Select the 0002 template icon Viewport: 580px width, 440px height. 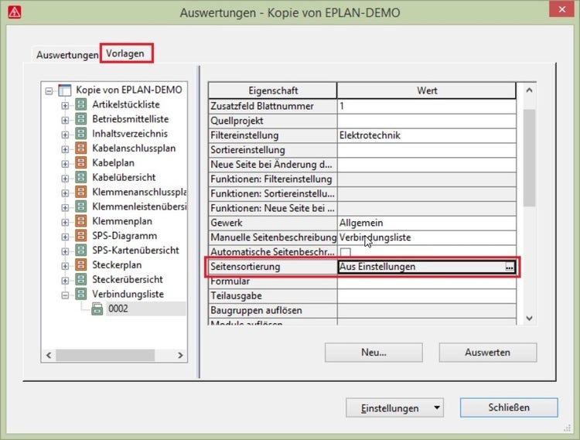97,309
